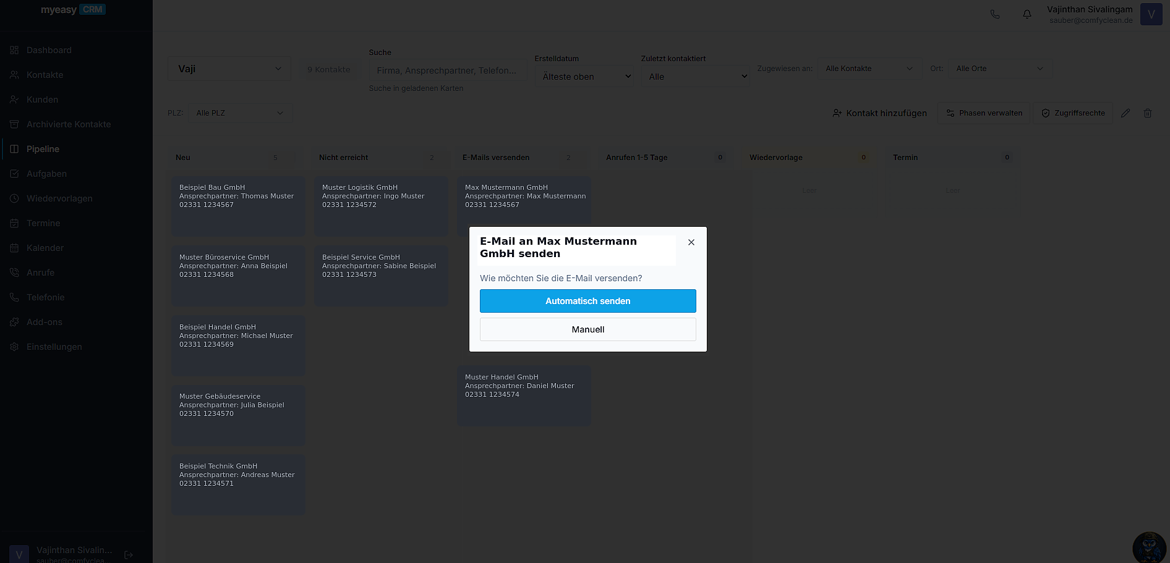The image size is (1170, 563).
Task: Expand the Alle Orte location dropdown
Action: point(1000,69)
